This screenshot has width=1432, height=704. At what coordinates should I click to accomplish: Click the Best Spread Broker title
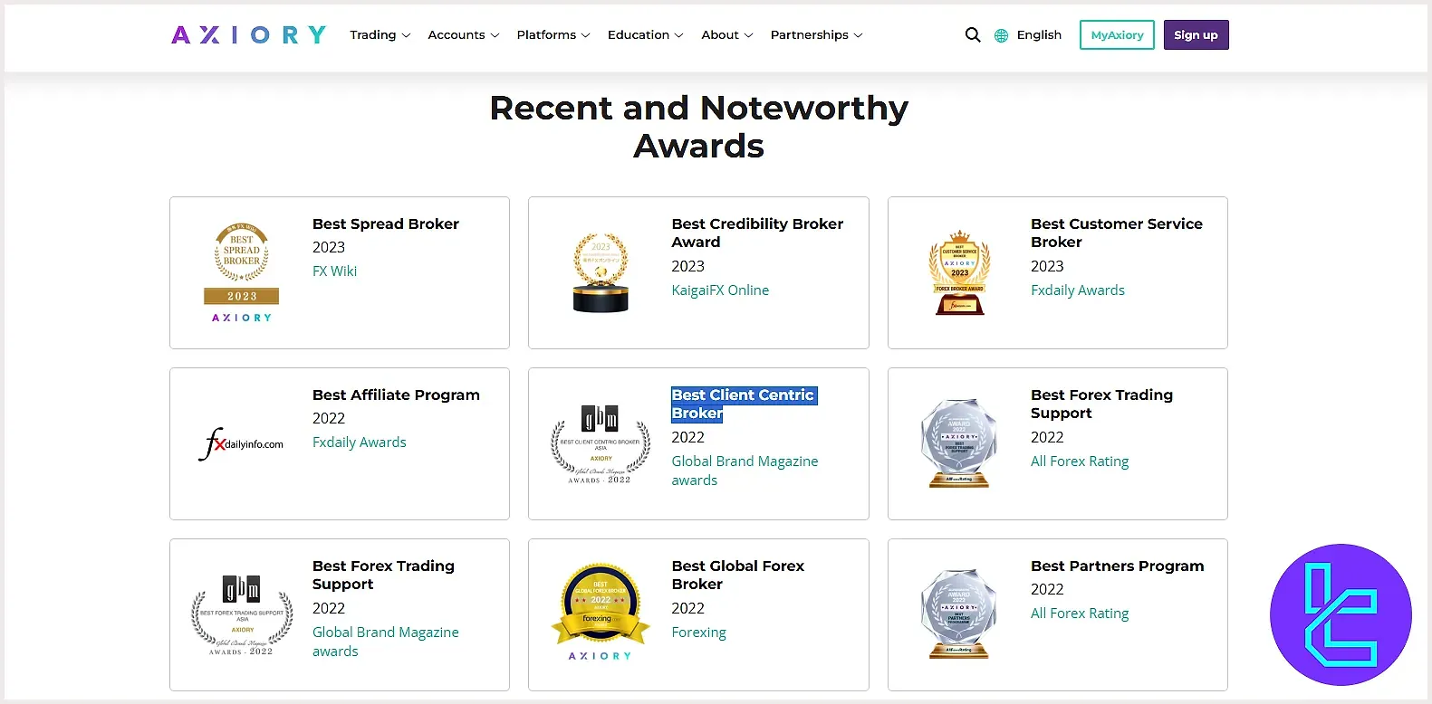386,224
